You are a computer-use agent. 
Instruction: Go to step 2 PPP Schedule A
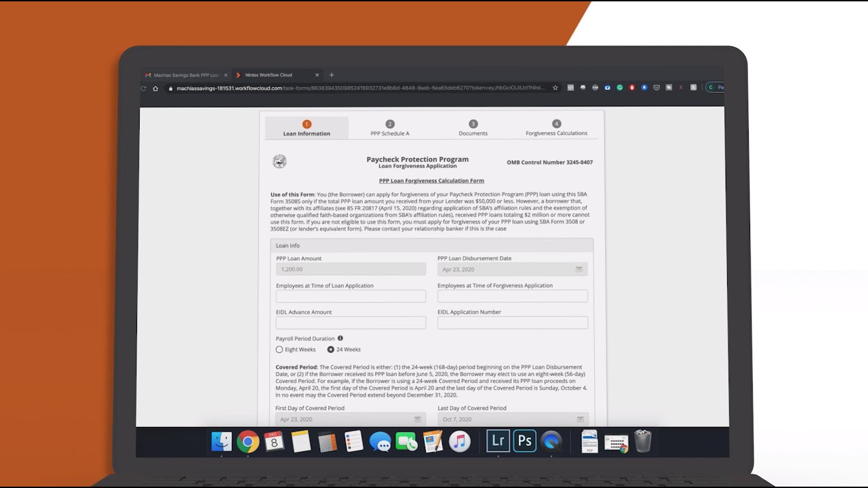click(390, 128)
